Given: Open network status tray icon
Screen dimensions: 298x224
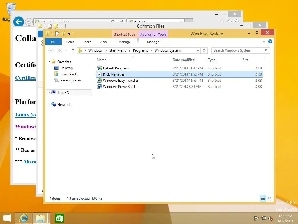Looking at the screenshot, I should click(x=264, y=218).
